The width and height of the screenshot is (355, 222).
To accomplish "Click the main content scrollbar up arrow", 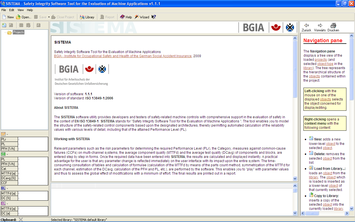I will coord(295,38).
